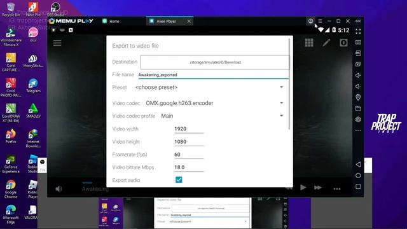Click the export dialog scrollbar
This screenshot has height=229, width=407.
point(289,83)
